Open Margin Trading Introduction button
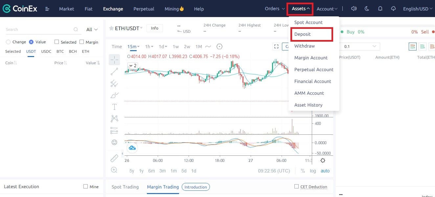 pos(195,187)
